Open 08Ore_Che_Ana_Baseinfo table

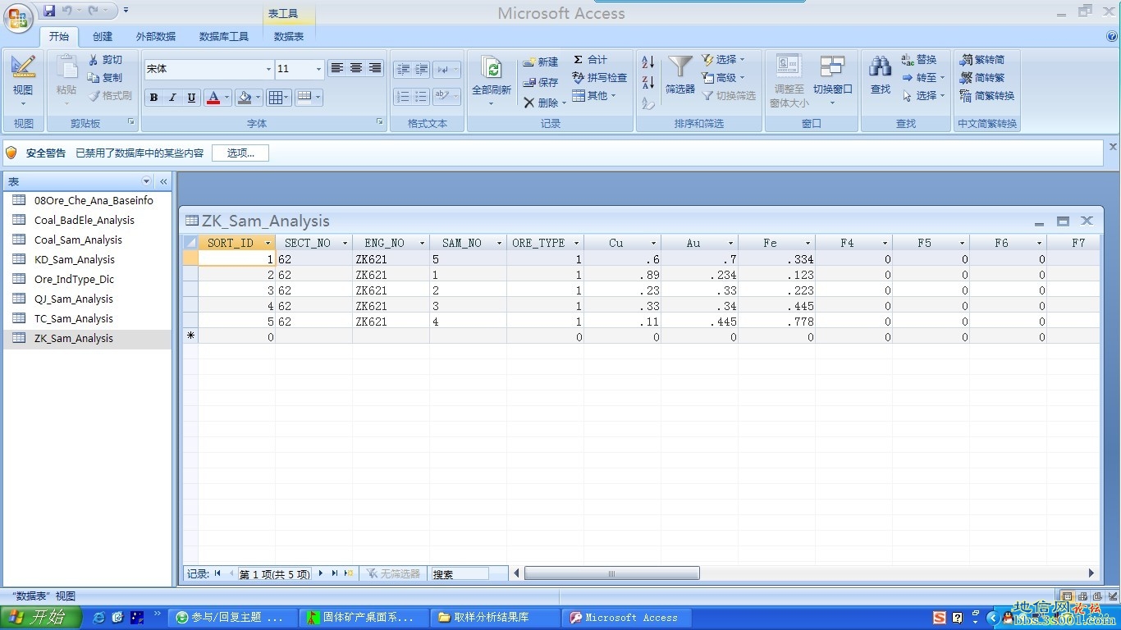pyautogui.click(x=94, y=200)
